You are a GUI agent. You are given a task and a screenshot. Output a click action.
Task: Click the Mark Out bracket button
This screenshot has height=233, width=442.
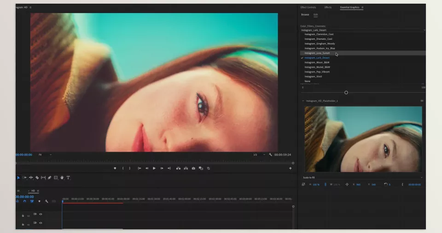pos(130,168)
